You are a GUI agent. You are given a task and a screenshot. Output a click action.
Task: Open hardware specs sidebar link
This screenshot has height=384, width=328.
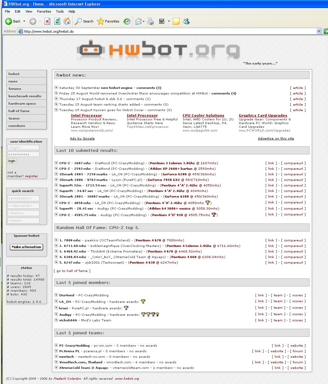(27, 103)
